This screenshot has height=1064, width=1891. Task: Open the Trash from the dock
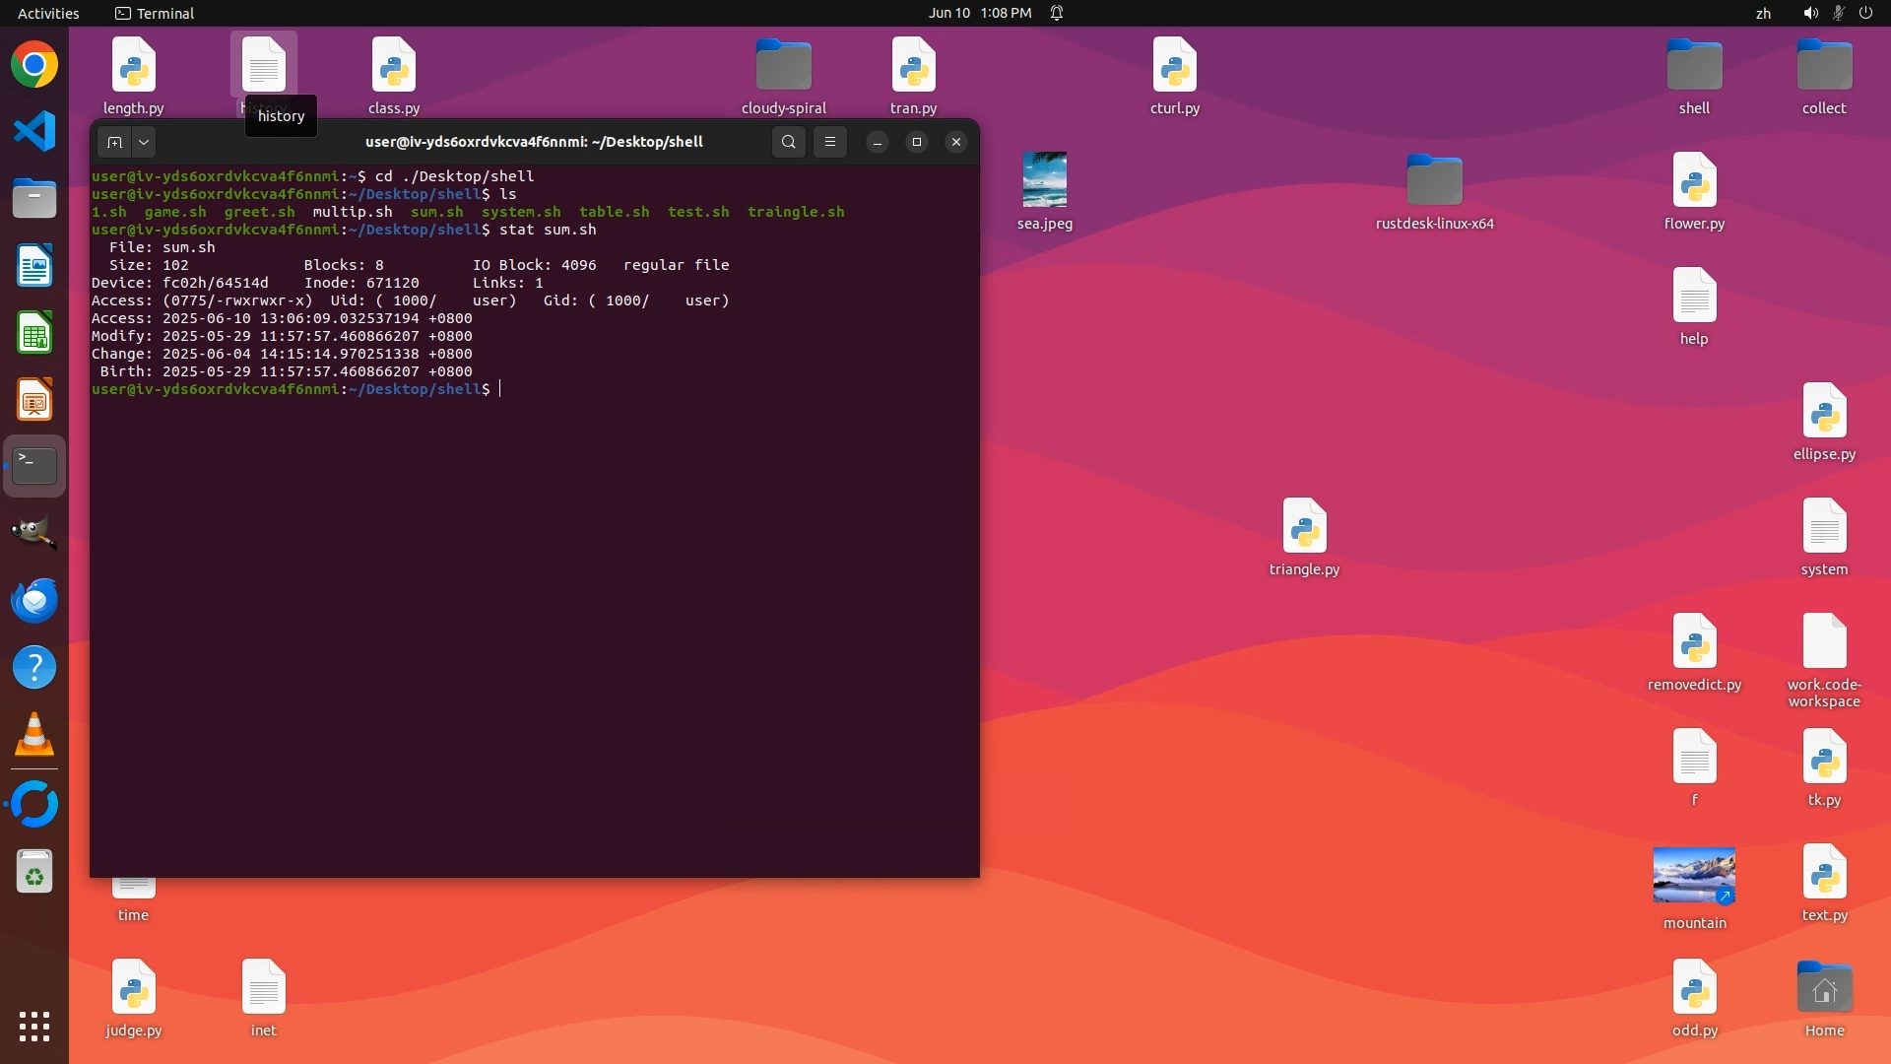click(34, 872)
